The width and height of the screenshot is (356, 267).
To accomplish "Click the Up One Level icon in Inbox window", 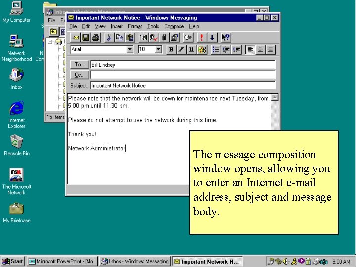I will coord(53,32).
